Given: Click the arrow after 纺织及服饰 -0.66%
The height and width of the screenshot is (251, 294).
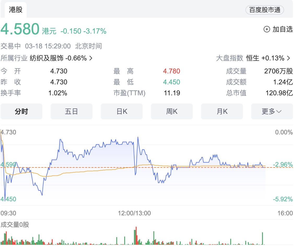Looking at the screenshot, I should (x=91, y=58).
